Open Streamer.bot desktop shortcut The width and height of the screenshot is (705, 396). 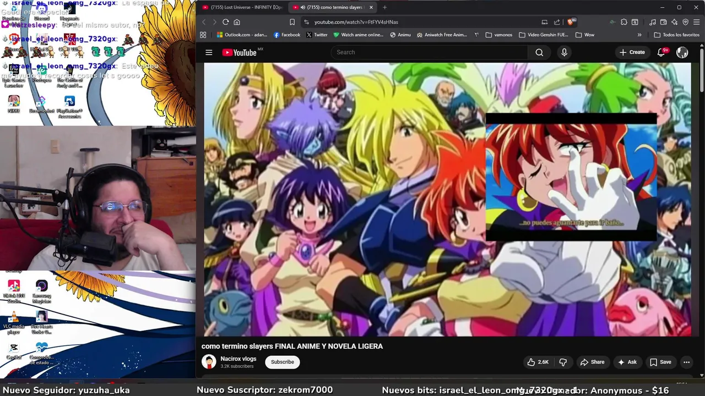(42, 105)
